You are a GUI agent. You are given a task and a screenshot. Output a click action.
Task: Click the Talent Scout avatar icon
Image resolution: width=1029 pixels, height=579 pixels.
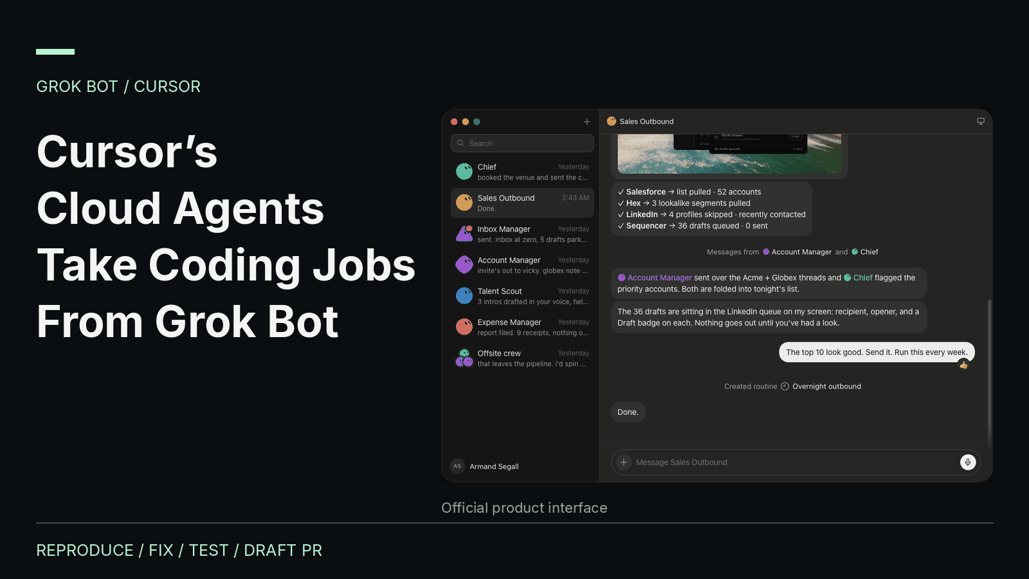coord(464,295)
